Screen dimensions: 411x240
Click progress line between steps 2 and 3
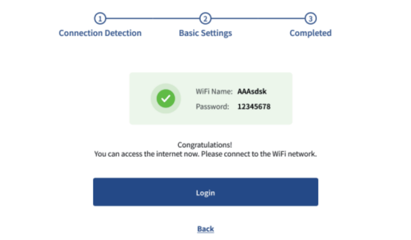tap(258, 18)
